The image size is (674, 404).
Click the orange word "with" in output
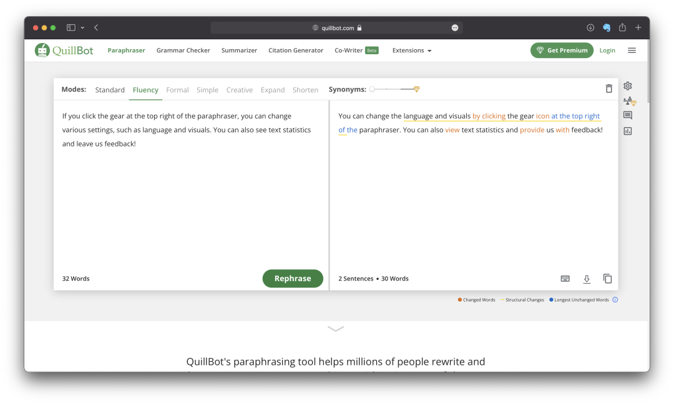pos(562,130)
